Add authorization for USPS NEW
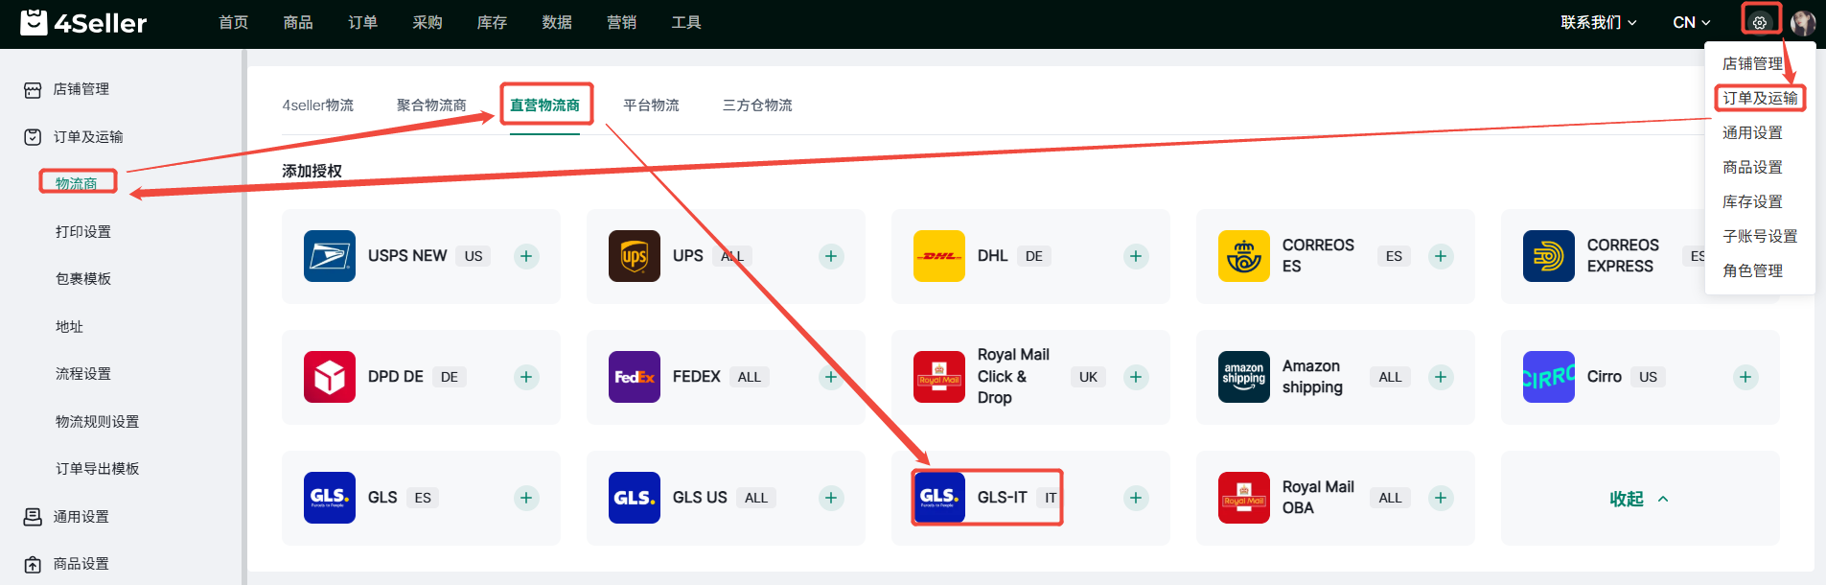 [x=526, y=256]
